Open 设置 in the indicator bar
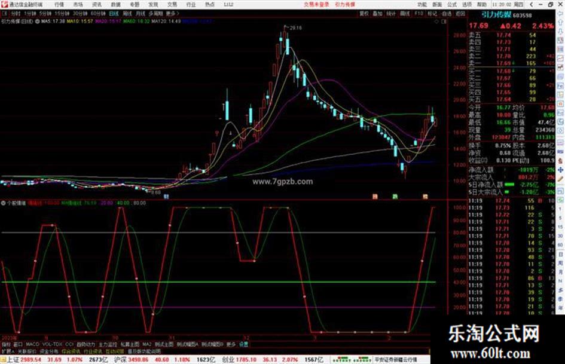 click(x=243, y=344)
